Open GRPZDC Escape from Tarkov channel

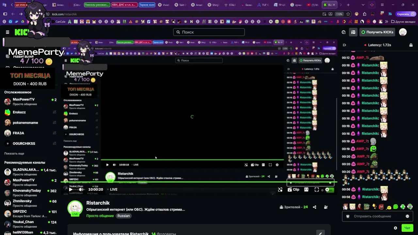tap(30, 214)
